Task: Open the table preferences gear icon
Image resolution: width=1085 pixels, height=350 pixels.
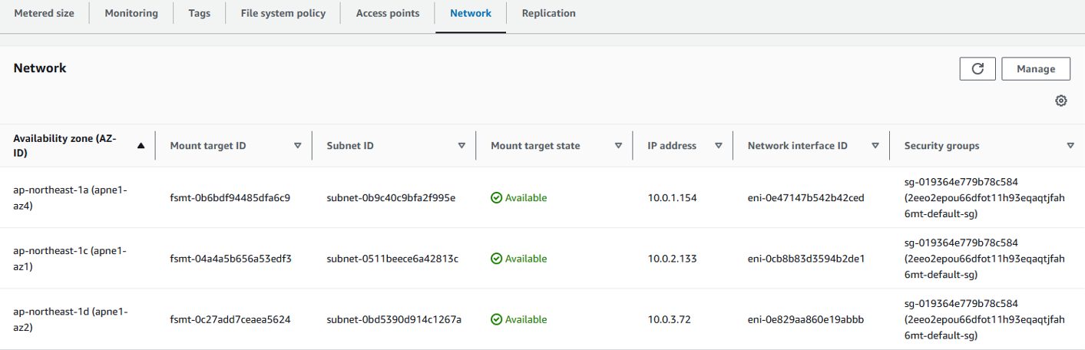Action: (x=1061, y=101)
